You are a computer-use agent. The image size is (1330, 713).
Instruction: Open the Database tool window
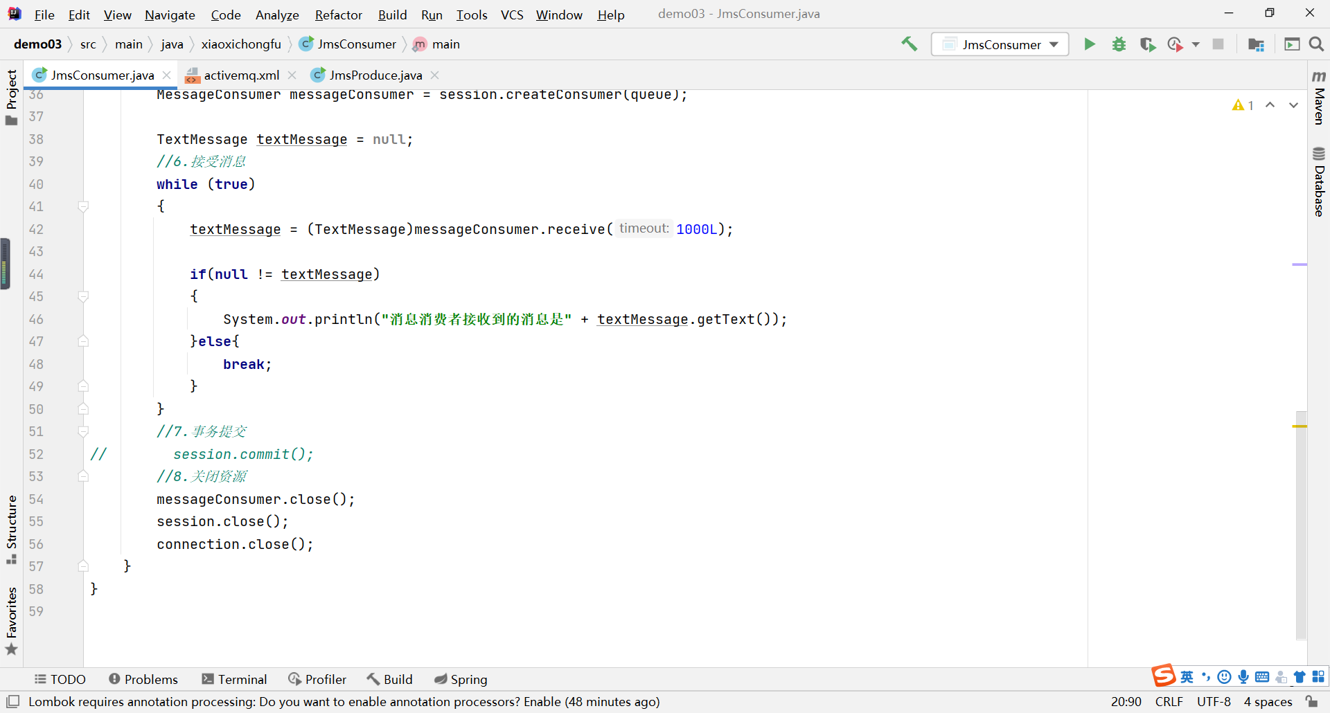(x=1319, y=182)
